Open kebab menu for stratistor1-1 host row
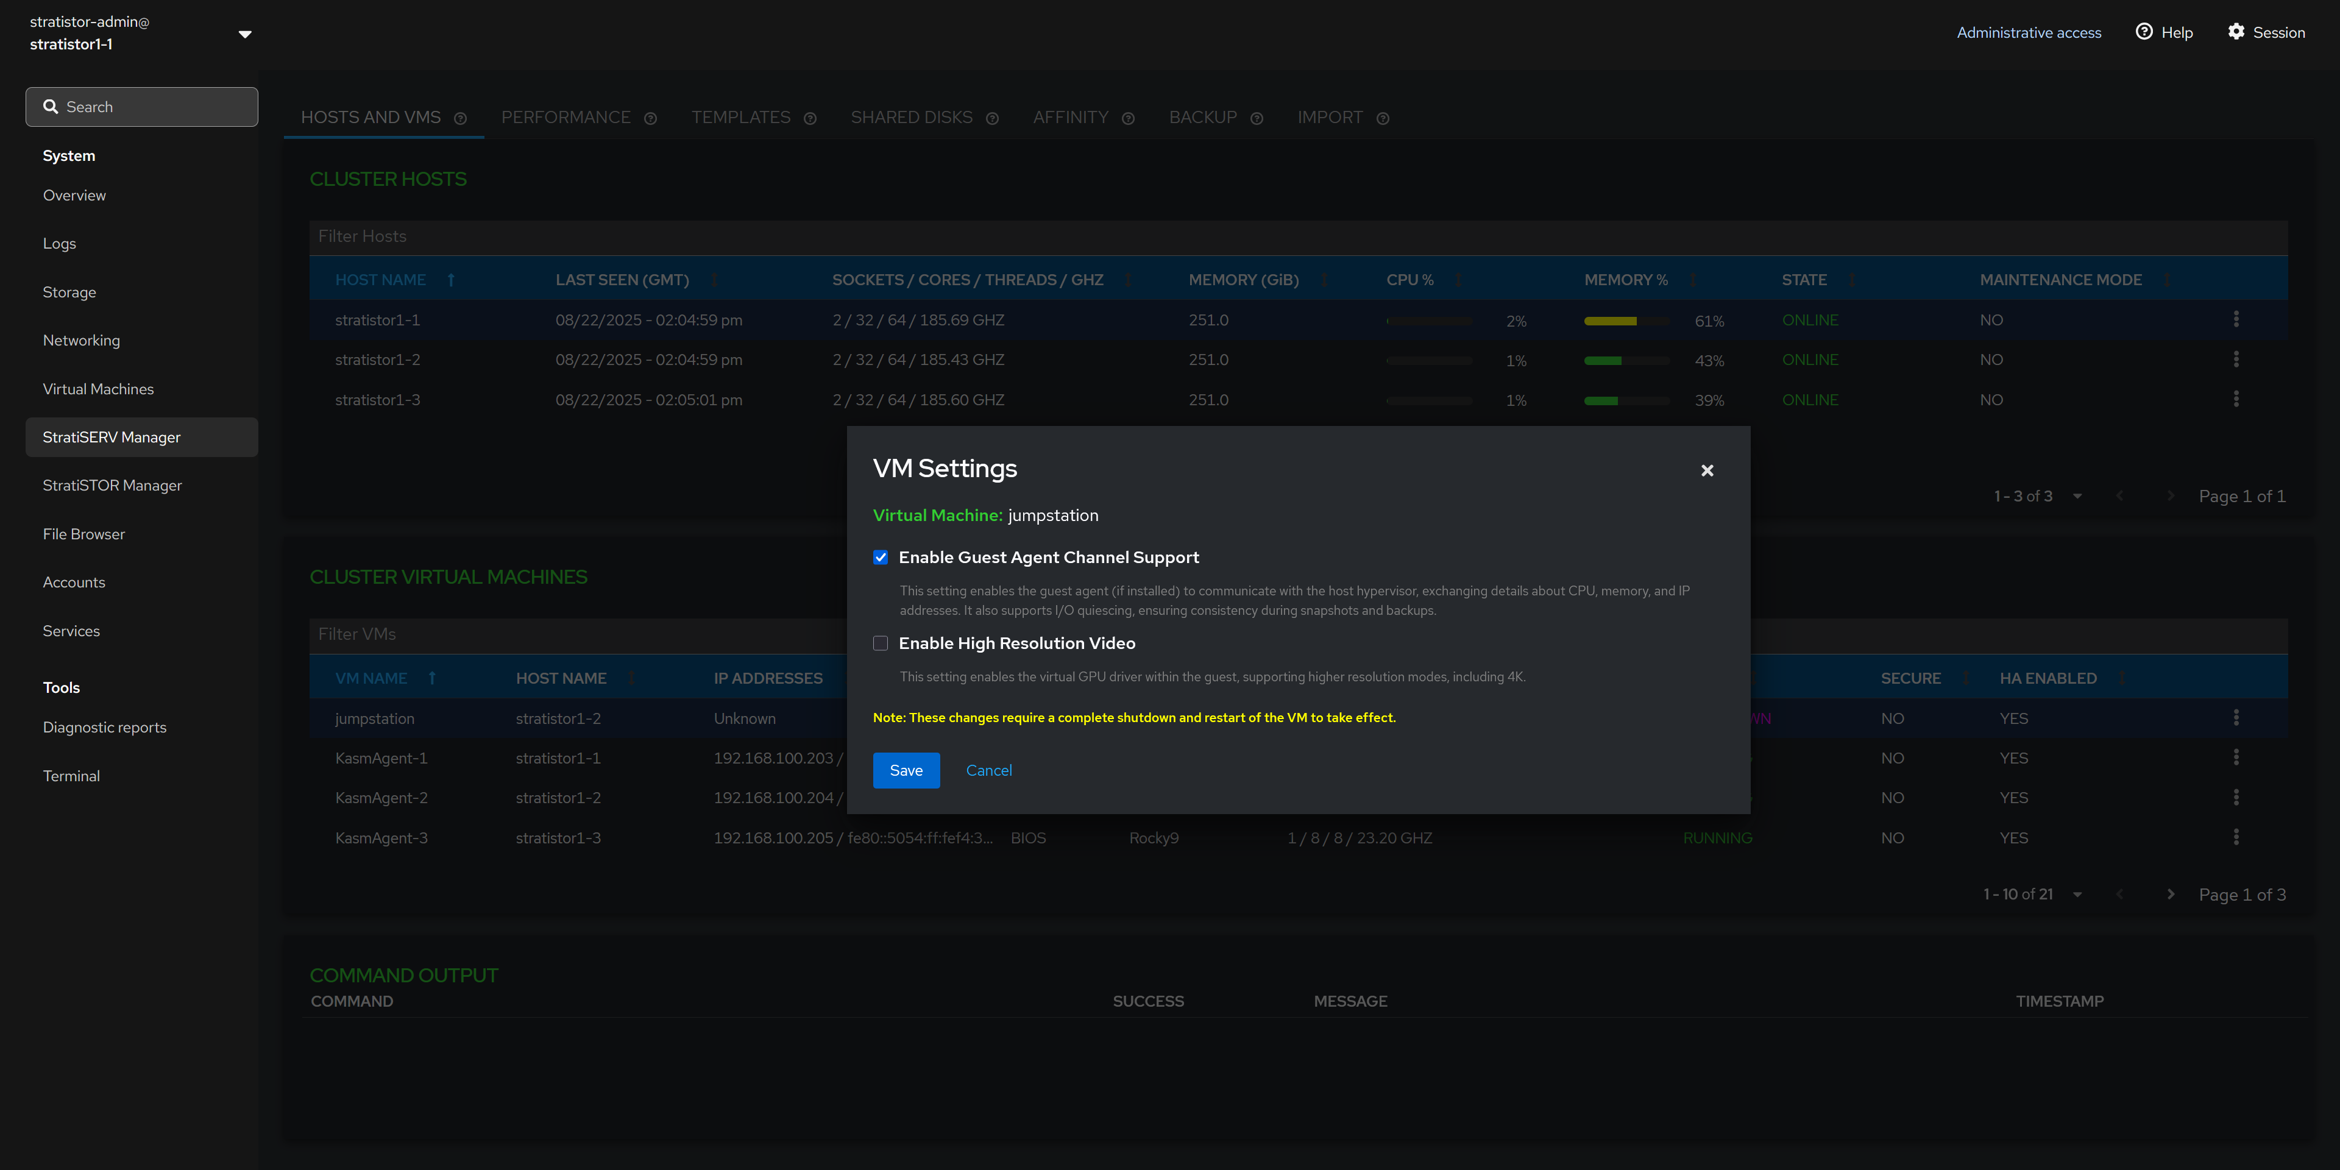The height and width of the screenshot is (1170, 2340). pos(2236,319)
